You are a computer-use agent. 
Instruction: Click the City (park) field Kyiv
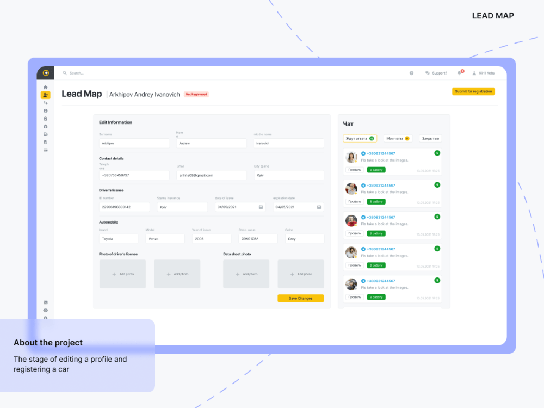pyautogui.click(x=289, y=175)
